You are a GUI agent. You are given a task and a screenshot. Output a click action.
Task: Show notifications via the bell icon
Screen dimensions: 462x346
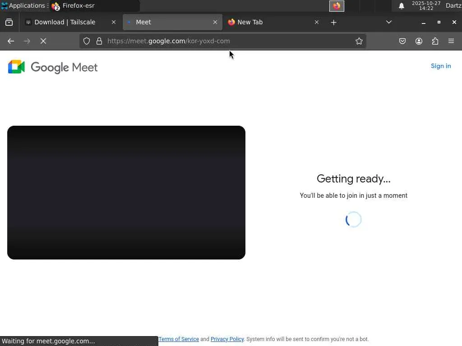(x=401, y=6)
